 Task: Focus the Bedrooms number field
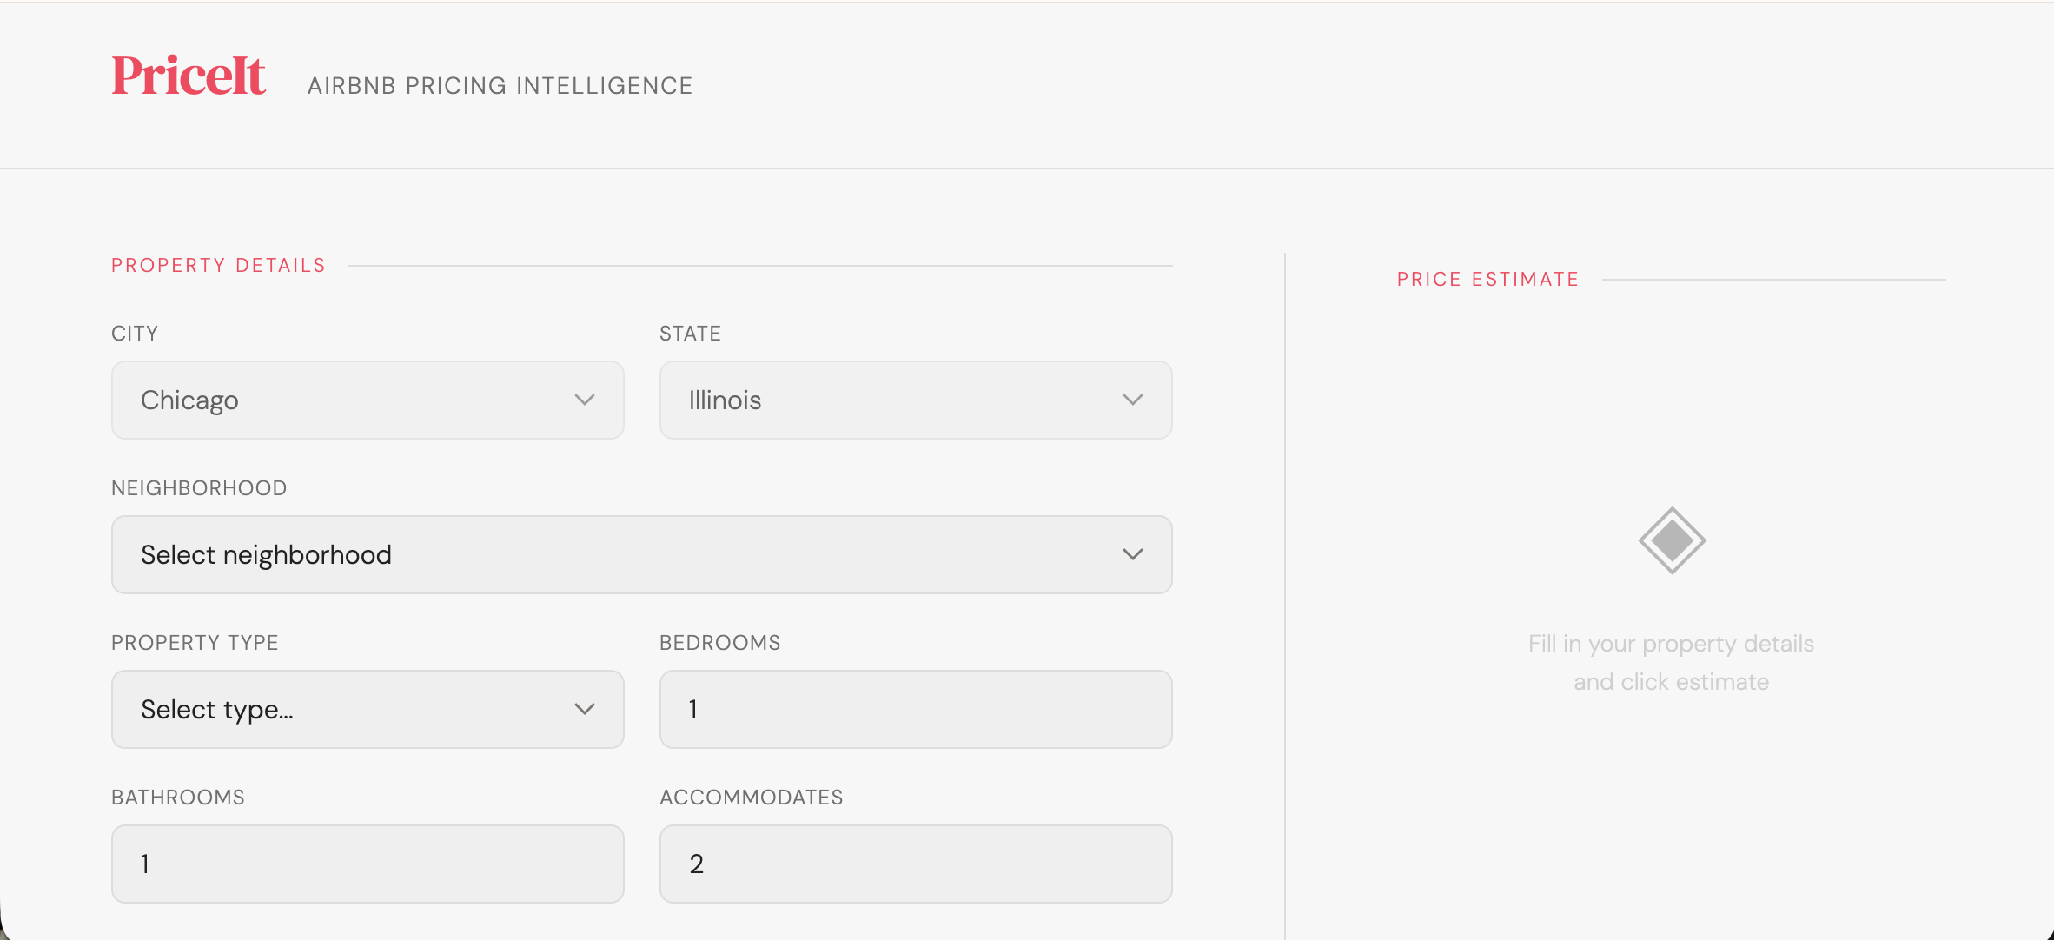click(915, 710)
